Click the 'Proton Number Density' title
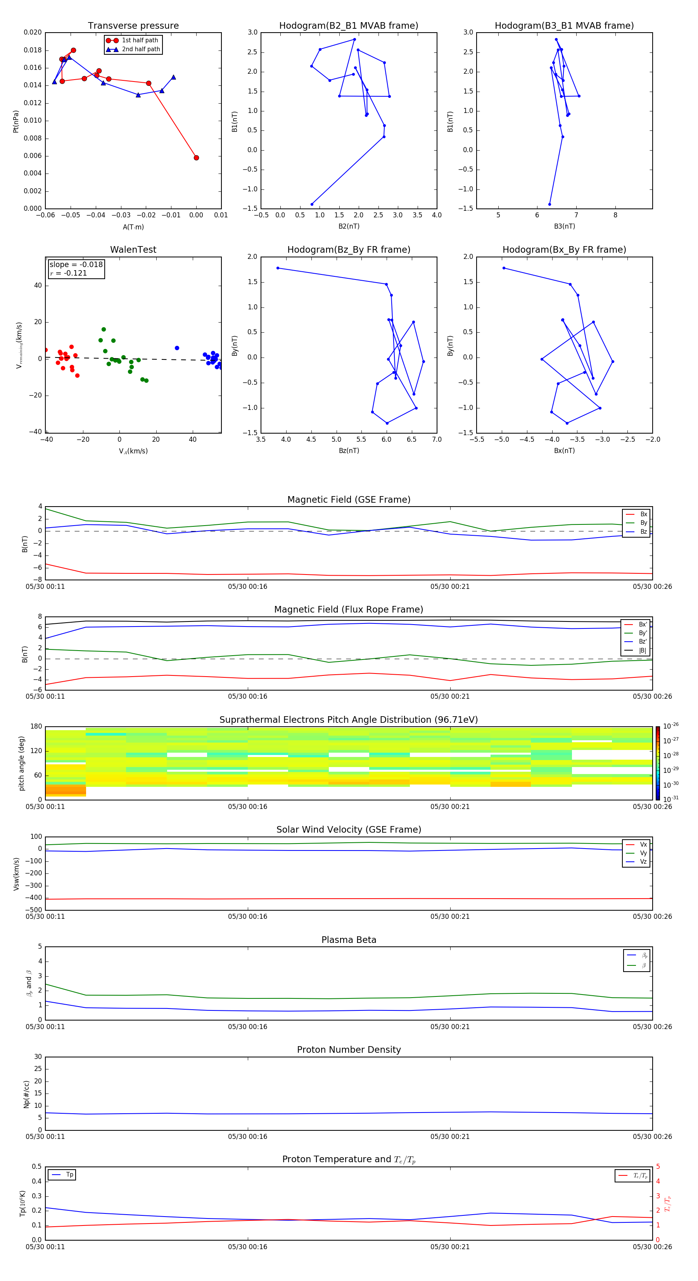Viewport: 698px width, 1281px height. pyautogui.click(x=349, y=1050)
